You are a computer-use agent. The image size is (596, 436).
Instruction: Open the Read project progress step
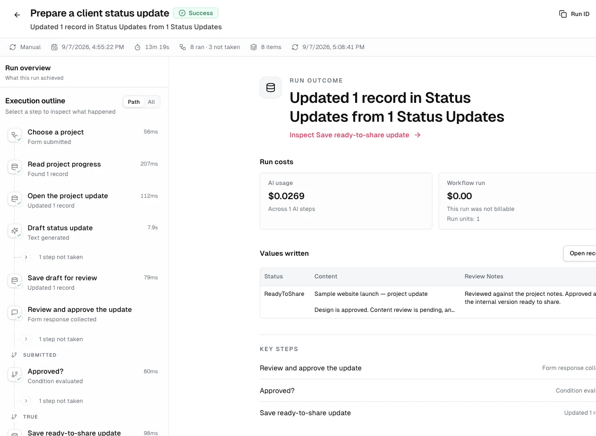84,168
